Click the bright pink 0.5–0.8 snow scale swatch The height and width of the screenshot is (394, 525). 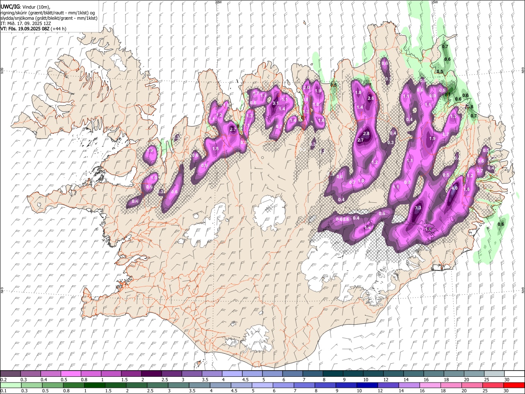point(71,374)
